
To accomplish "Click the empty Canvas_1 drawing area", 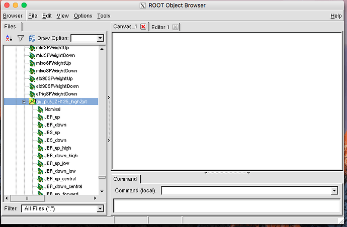I will 227,101.
